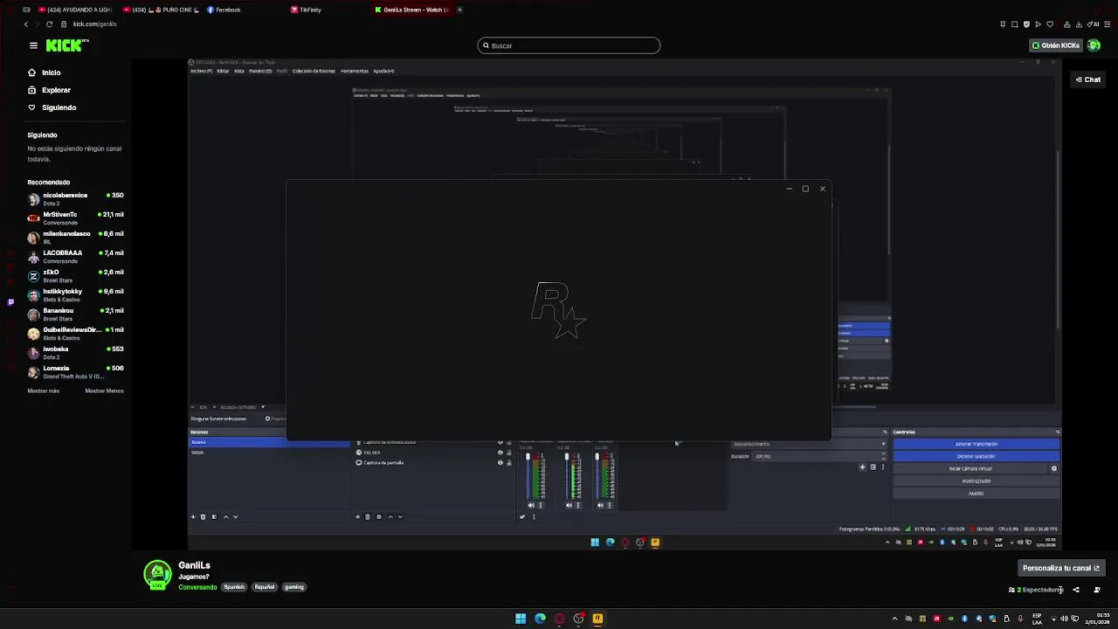Open OBS virtual camera settings gear

(x=1054, y=468)
